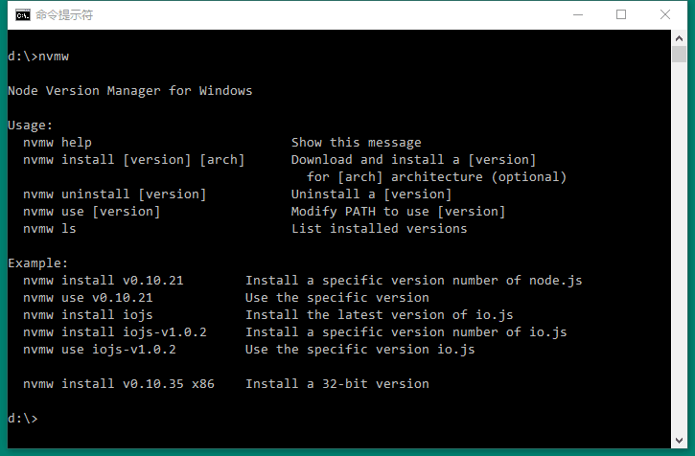695x456 pixels.
Task: Click the 'Example:' label
Action: pos(38,263)
